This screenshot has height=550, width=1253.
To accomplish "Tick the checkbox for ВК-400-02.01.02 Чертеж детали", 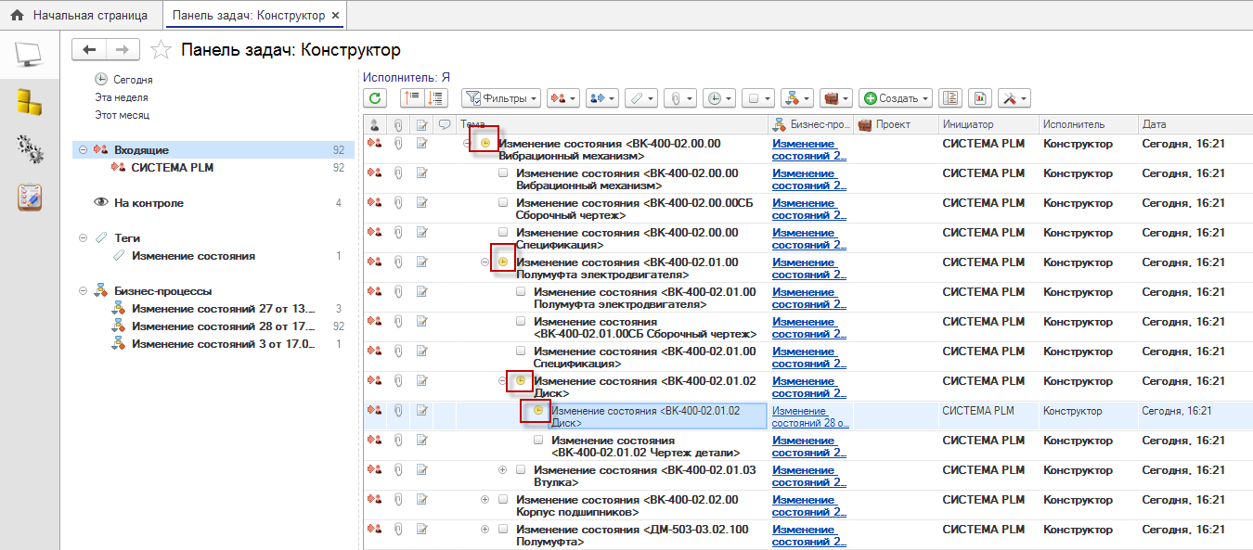I will click(x=538, y=441).
